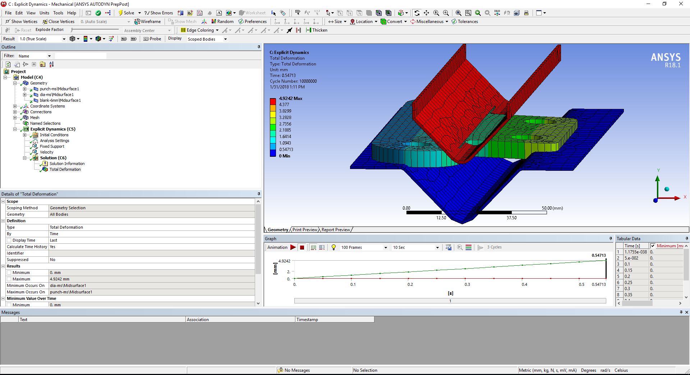The image size is (690, 375).
Task: Click the Show Errors button
Action: click(x=158, y=13)
